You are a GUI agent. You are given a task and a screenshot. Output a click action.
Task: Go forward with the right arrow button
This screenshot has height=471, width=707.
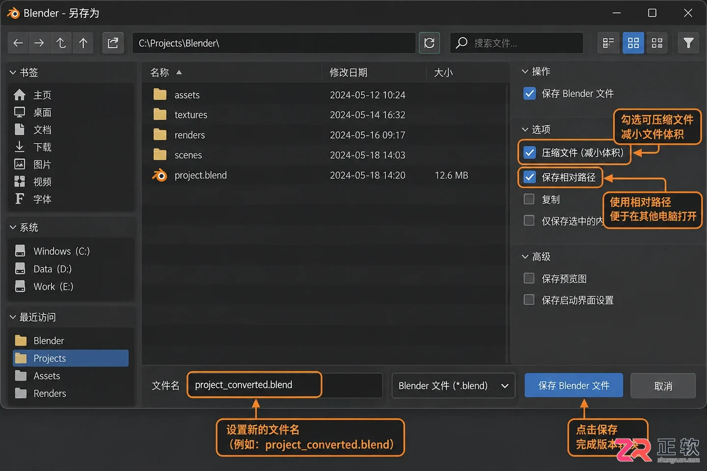(39, 43)
